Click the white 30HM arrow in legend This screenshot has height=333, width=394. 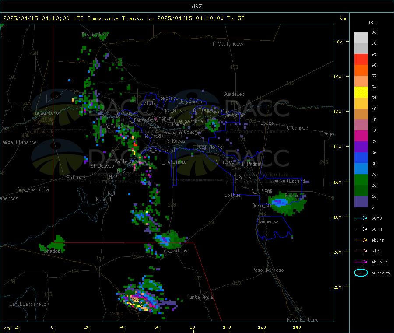[x=361, y=229]
